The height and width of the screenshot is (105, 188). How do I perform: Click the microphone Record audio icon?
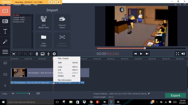point(48,54)
